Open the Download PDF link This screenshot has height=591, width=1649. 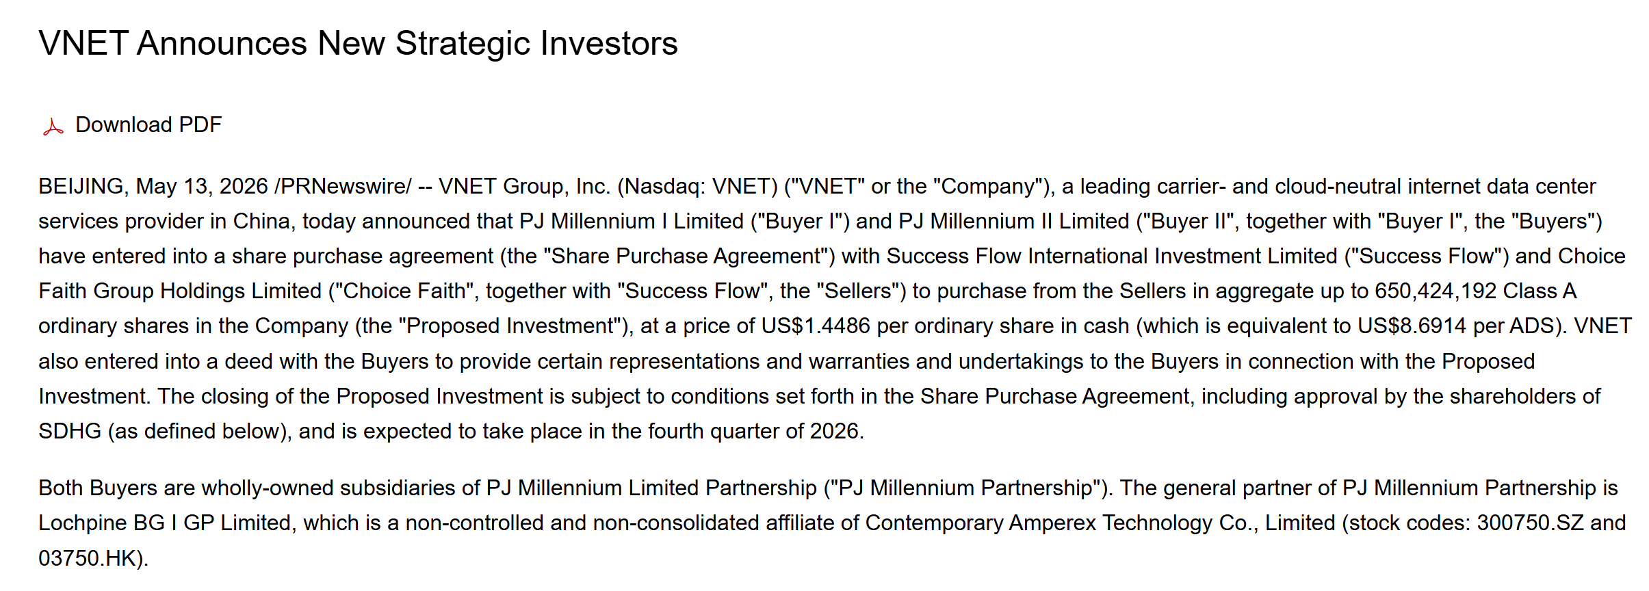point(148,125)
